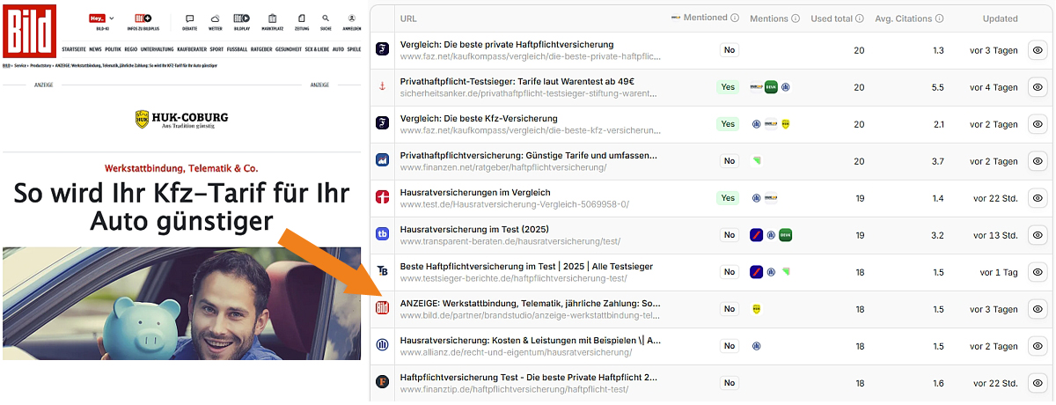The width and height of the screenshot is (1056, 405).
Task: Toggle eye for 'Beste Haftpflichtversicherung im Test' row
Action: coord(1038,272)
